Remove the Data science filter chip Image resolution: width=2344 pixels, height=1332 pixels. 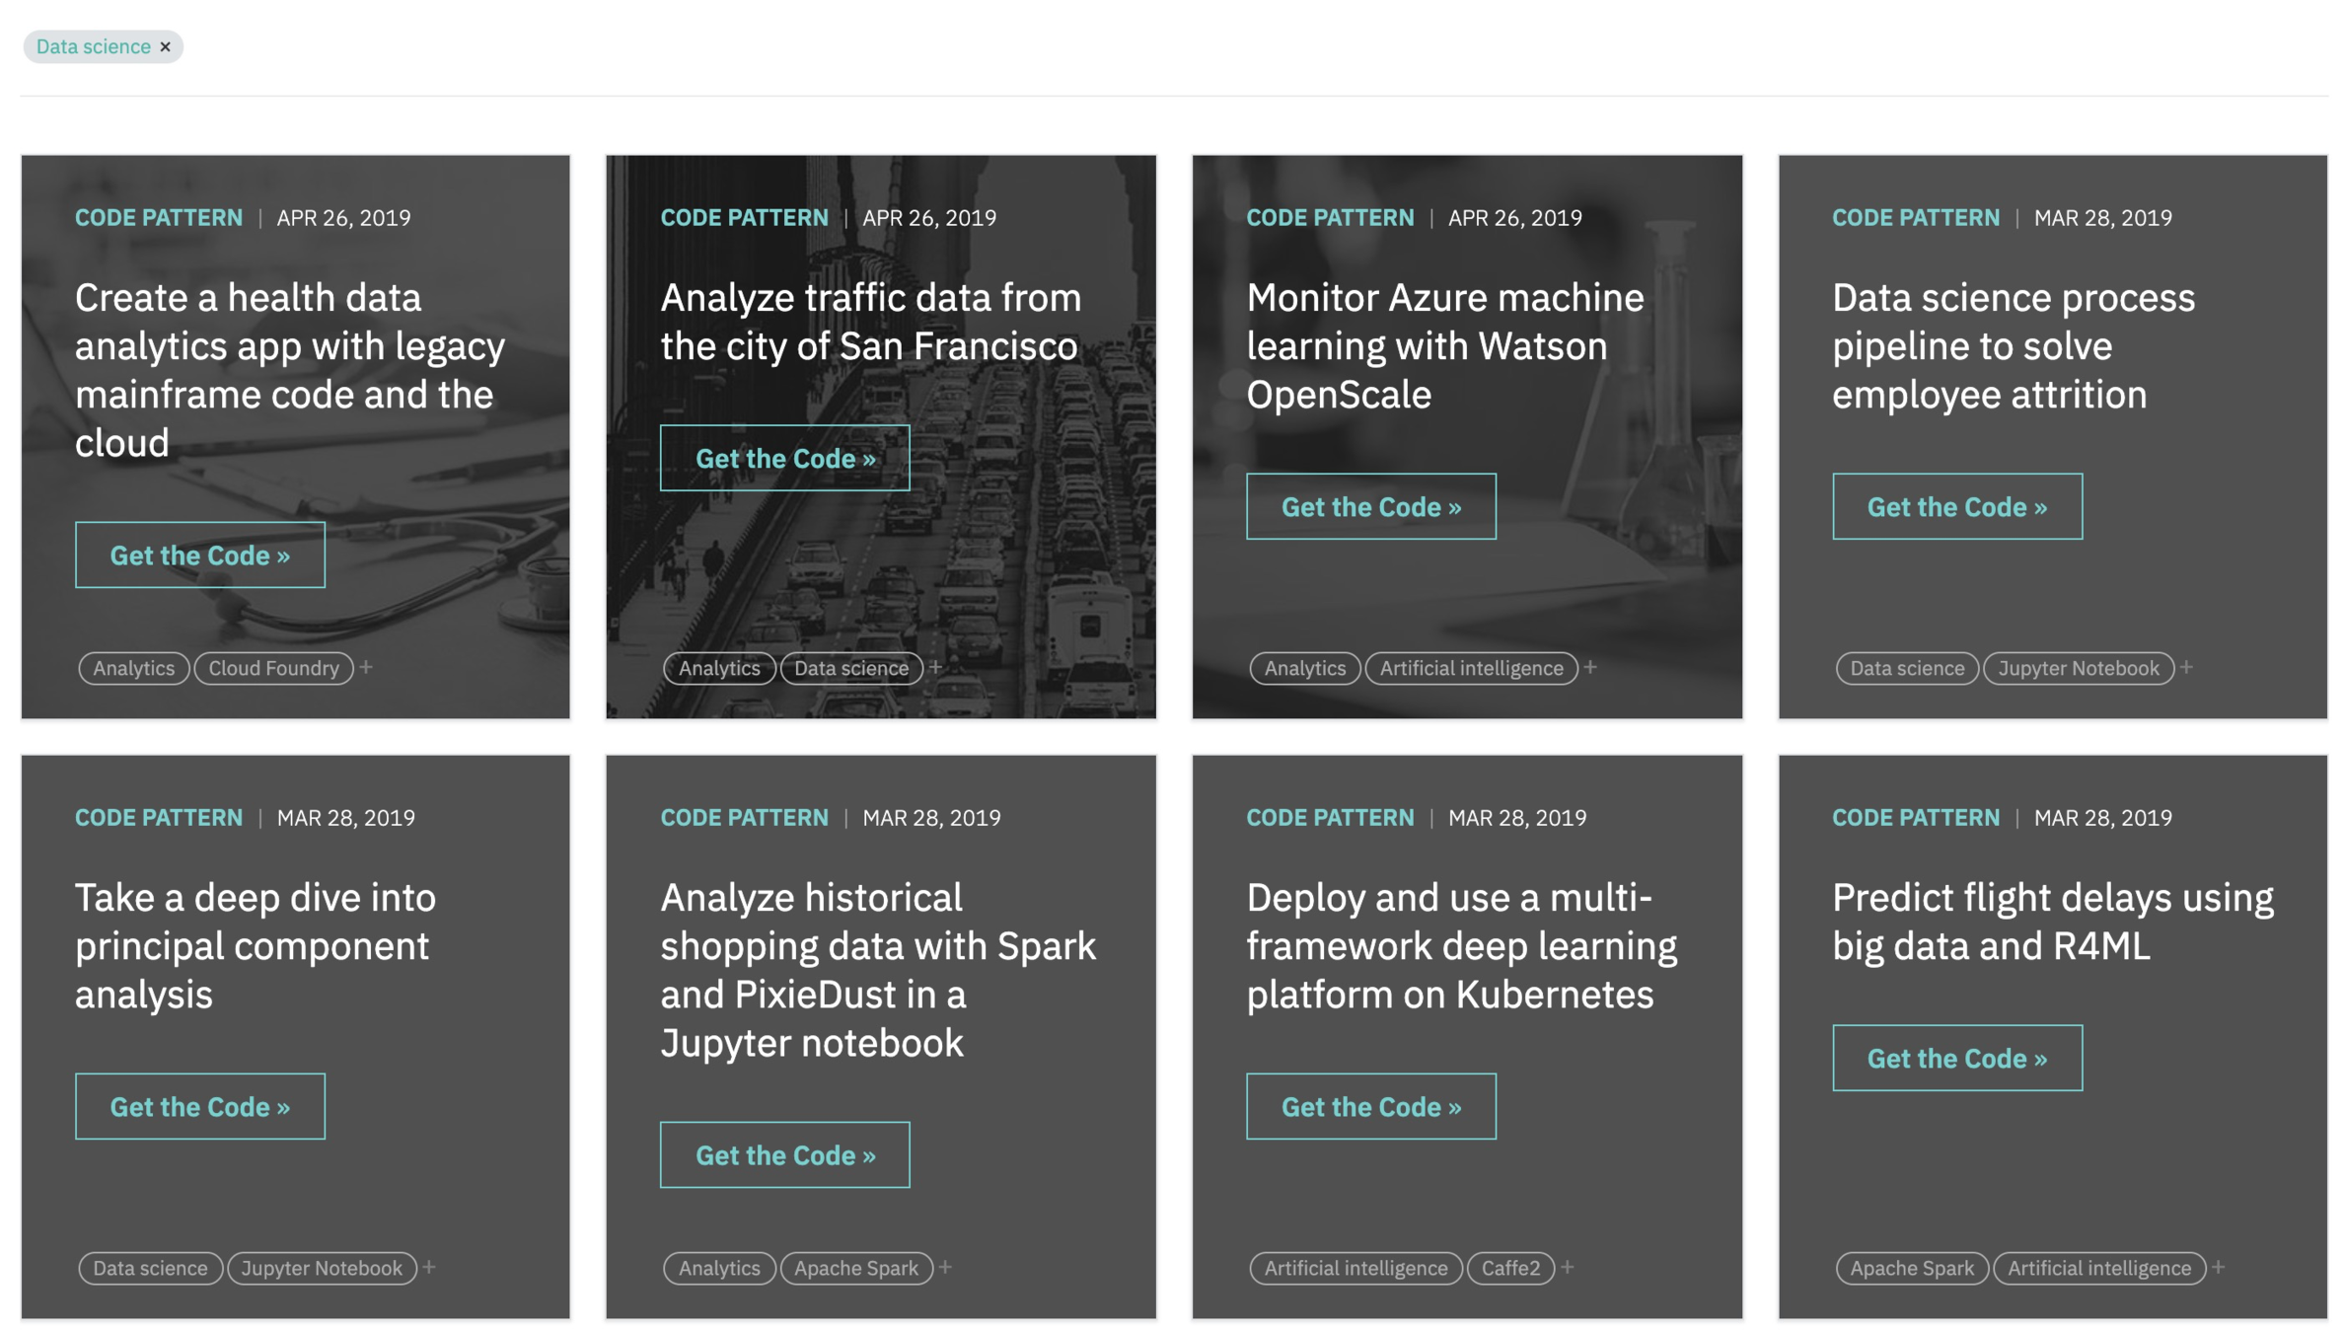(x=165, y=46)
